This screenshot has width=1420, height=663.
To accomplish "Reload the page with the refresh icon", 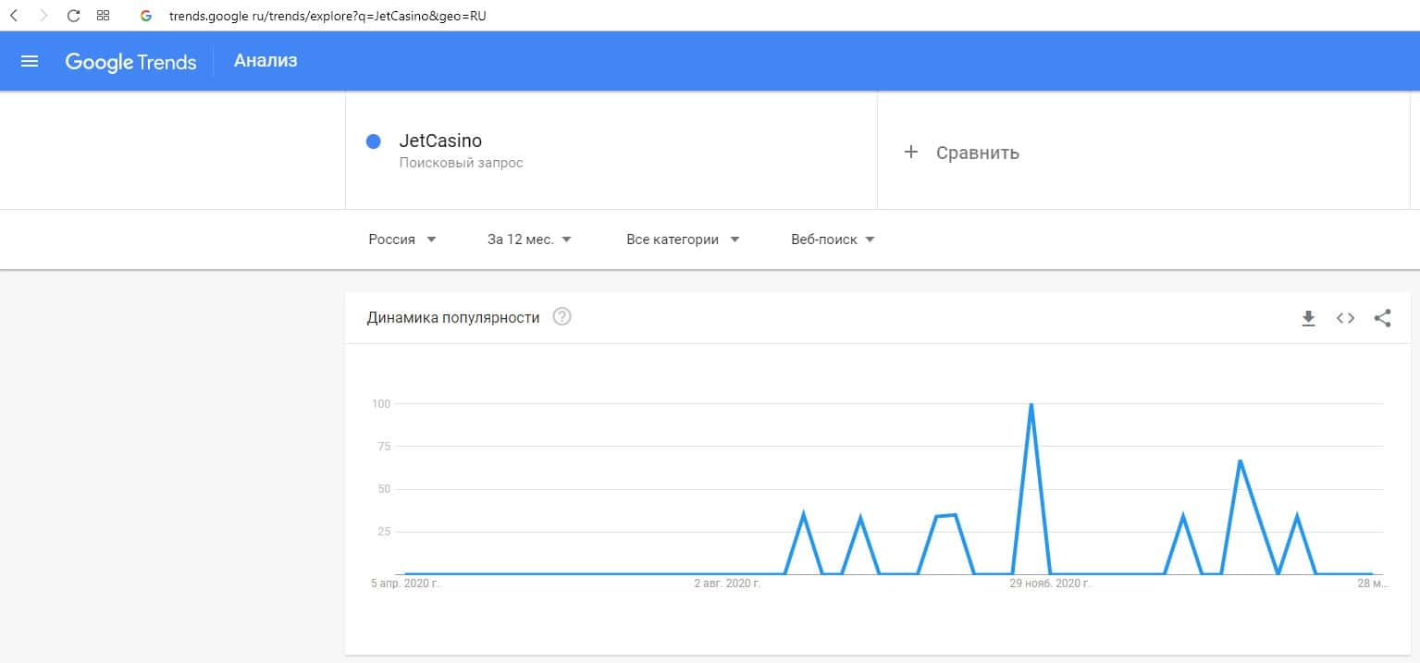I will 73,16.
